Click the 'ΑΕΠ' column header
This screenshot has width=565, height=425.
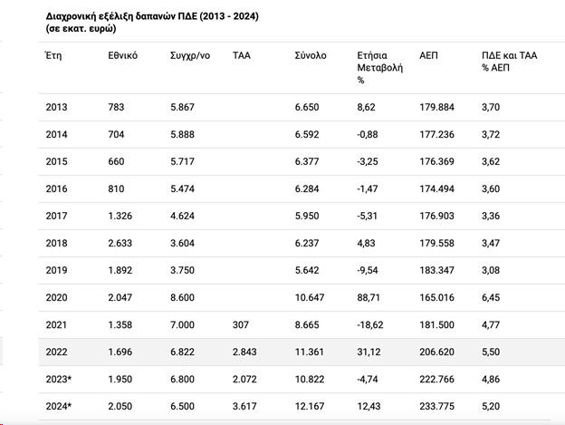coord(429,56)
